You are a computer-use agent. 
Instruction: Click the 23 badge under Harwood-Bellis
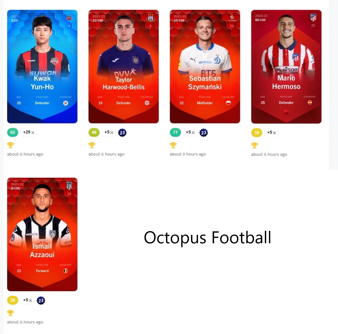click(x=122, y=132)
